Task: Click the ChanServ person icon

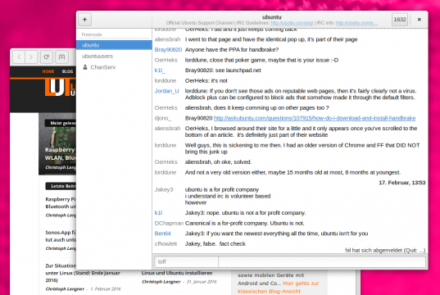Action: pyautogui.click(x=85, y=67)
